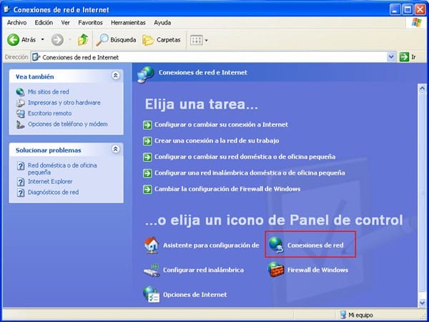This screenshot has width=429, height=322.
Task: Open the Ver menu
Action: point(65,23)
